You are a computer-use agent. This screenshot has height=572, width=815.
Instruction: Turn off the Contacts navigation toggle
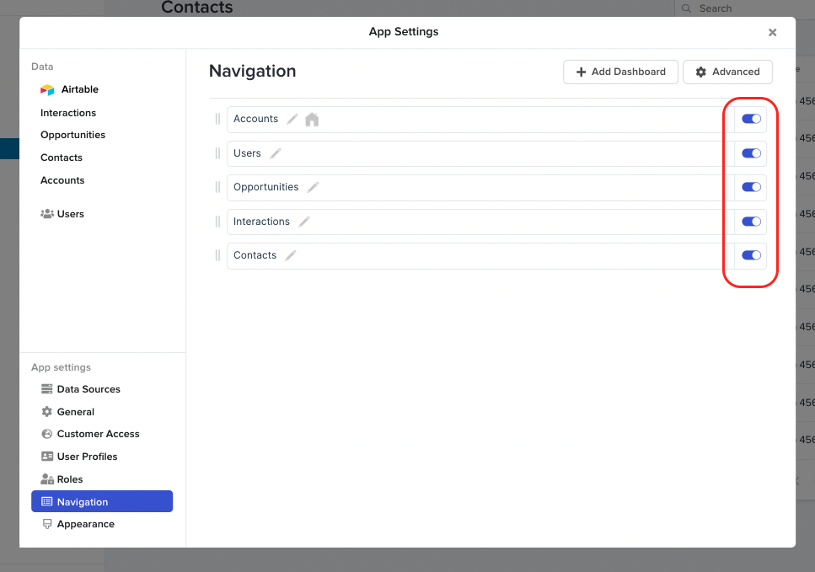[751, 255]
